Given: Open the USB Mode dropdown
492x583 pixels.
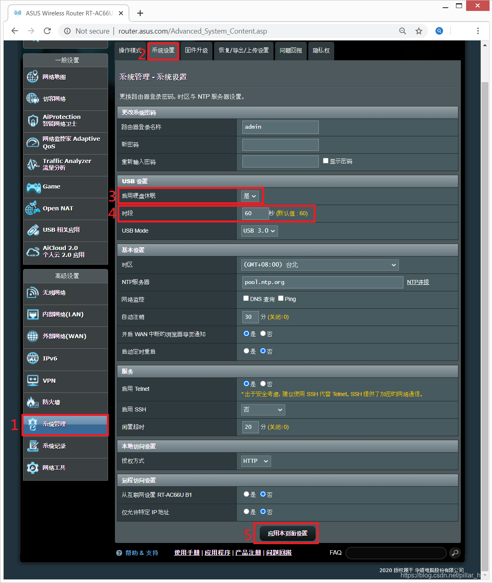Looking at the screenshot, I should pos(259,231).
